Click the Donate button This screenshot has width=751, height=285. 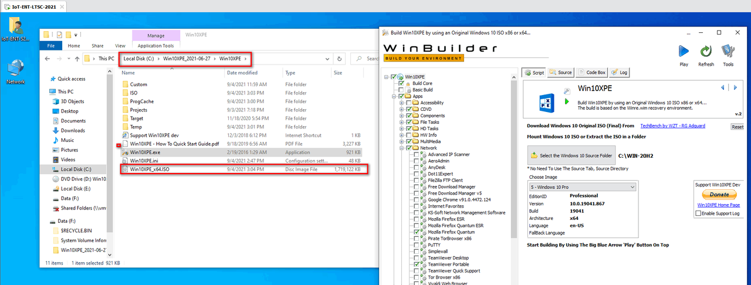click(719, 194)
